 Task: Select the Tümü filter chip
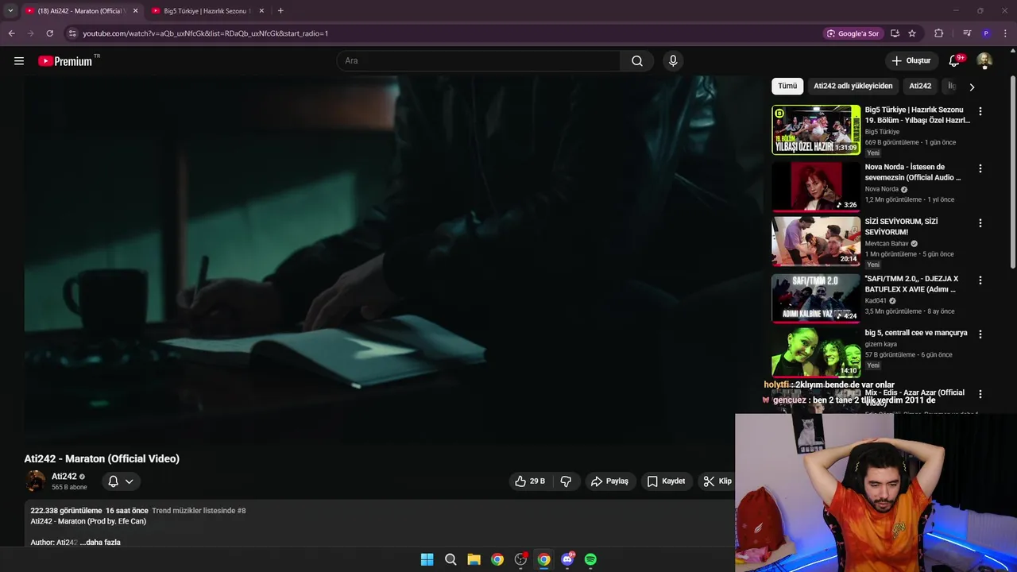point(787,86)
